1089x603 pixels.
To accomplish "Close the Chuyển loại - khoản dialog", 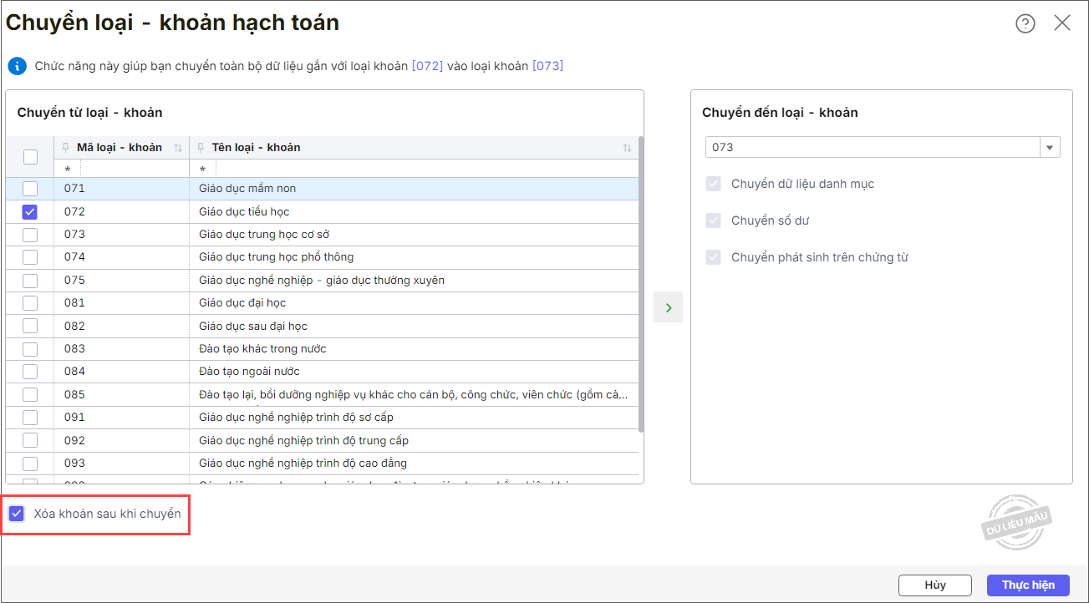I will [1062, 23].
